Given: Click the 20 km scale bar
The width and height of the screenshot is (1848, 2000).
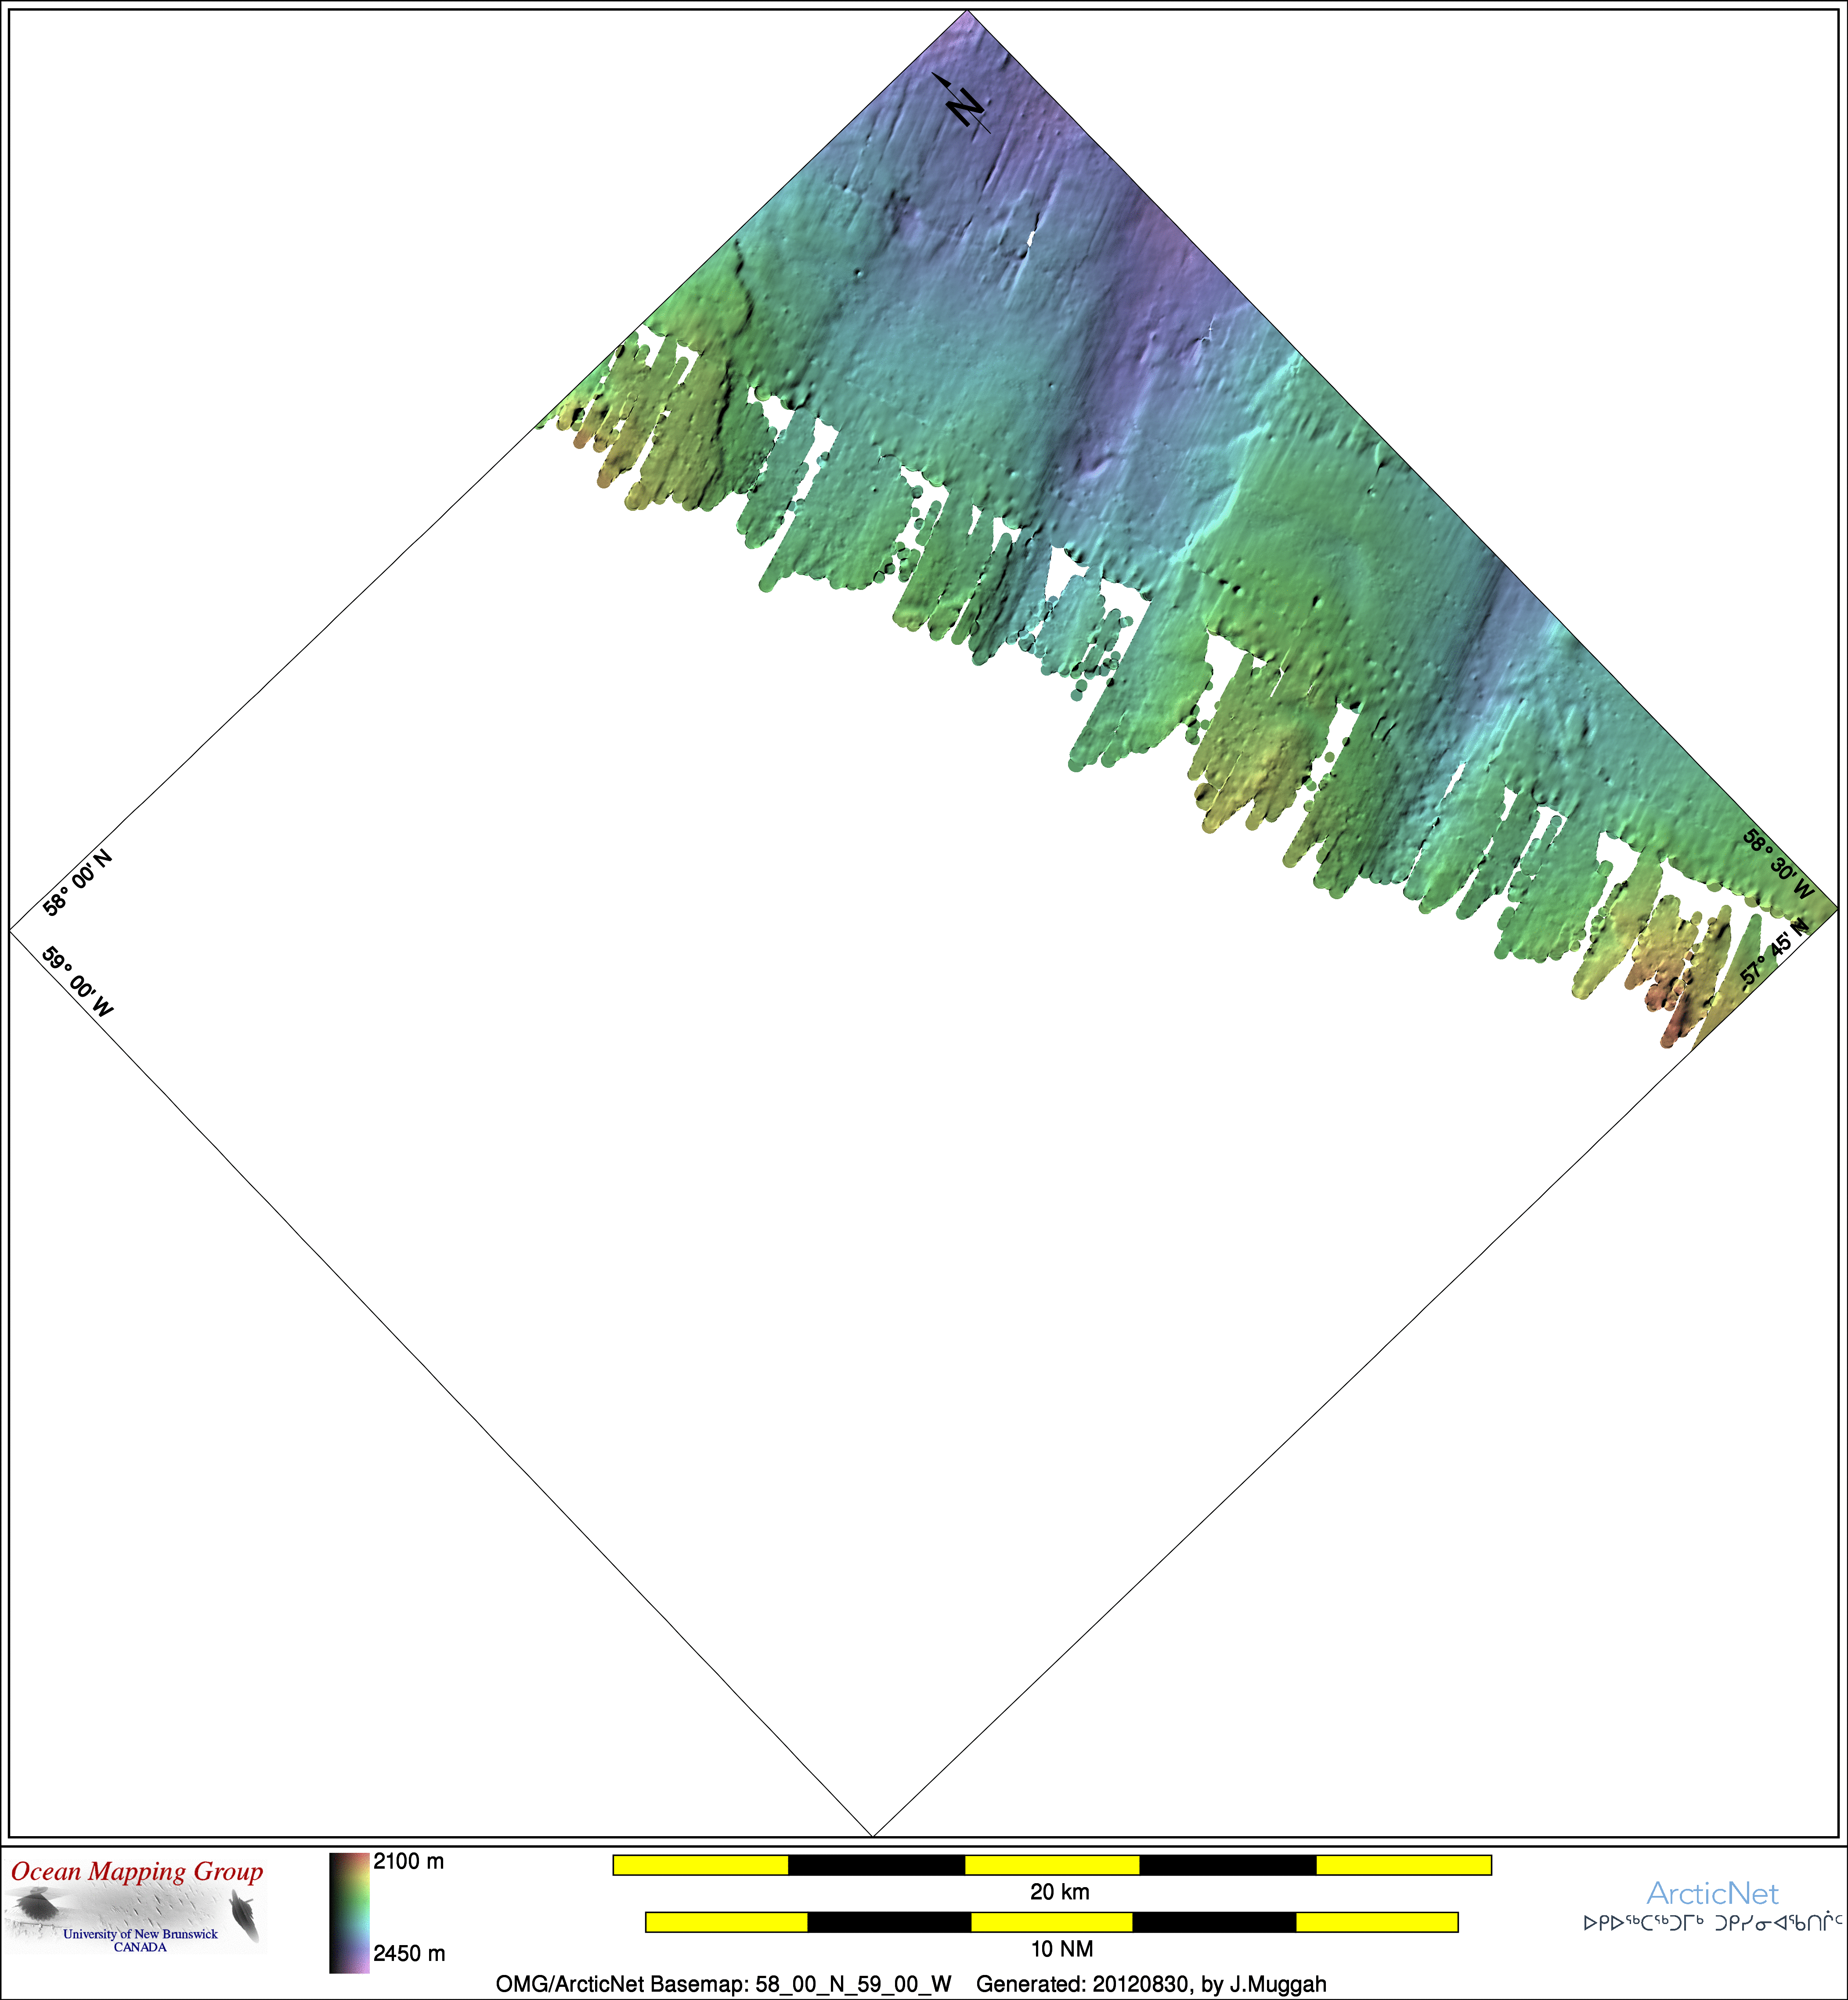Looking at the screenshot, I should [1051, 1865].
